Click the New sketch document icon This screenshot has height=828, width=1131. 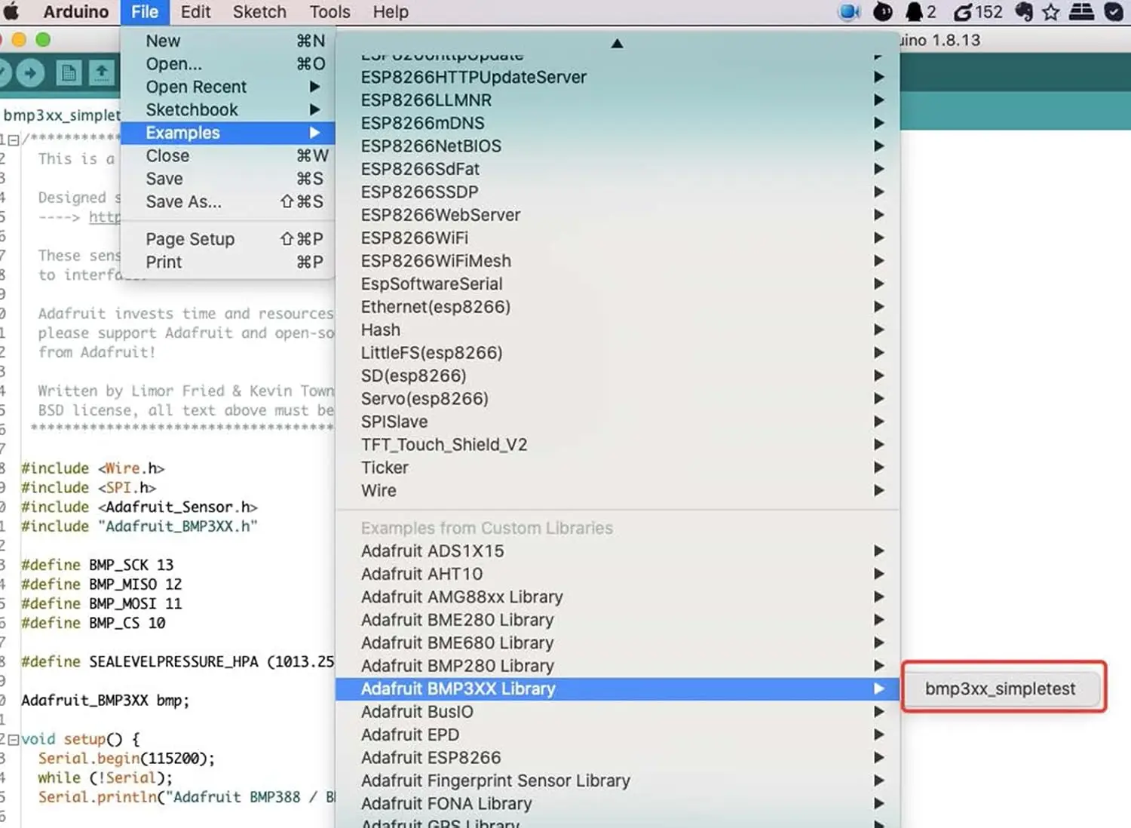[x=69, y=73]
